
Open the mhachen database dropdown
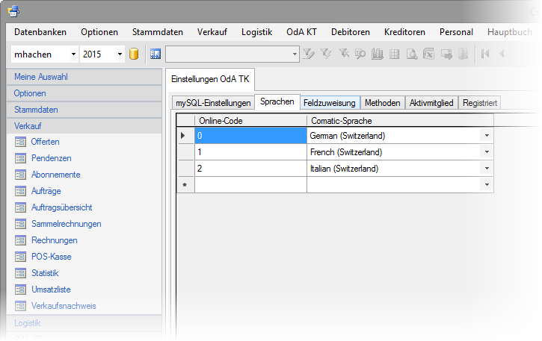(x=73, y=54)
